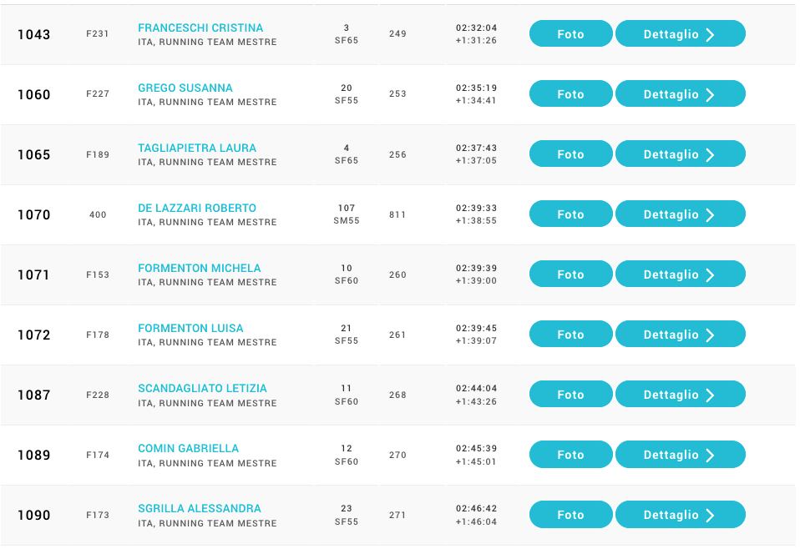Select Sgrilla Alessandra runner link
Image resolution: width=800 pixels, height=549 pixels.
[x=200, y=508]
